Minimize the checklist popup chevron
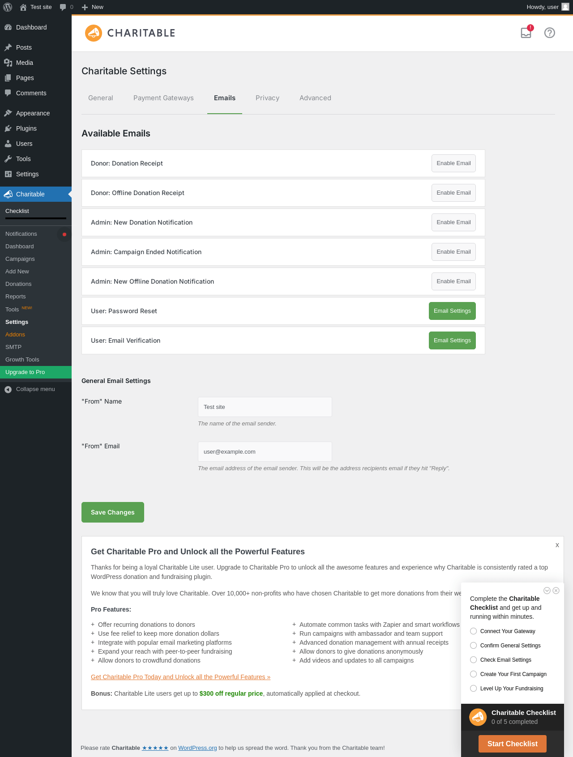Screen dimensions: 573x757 point(547,591)
